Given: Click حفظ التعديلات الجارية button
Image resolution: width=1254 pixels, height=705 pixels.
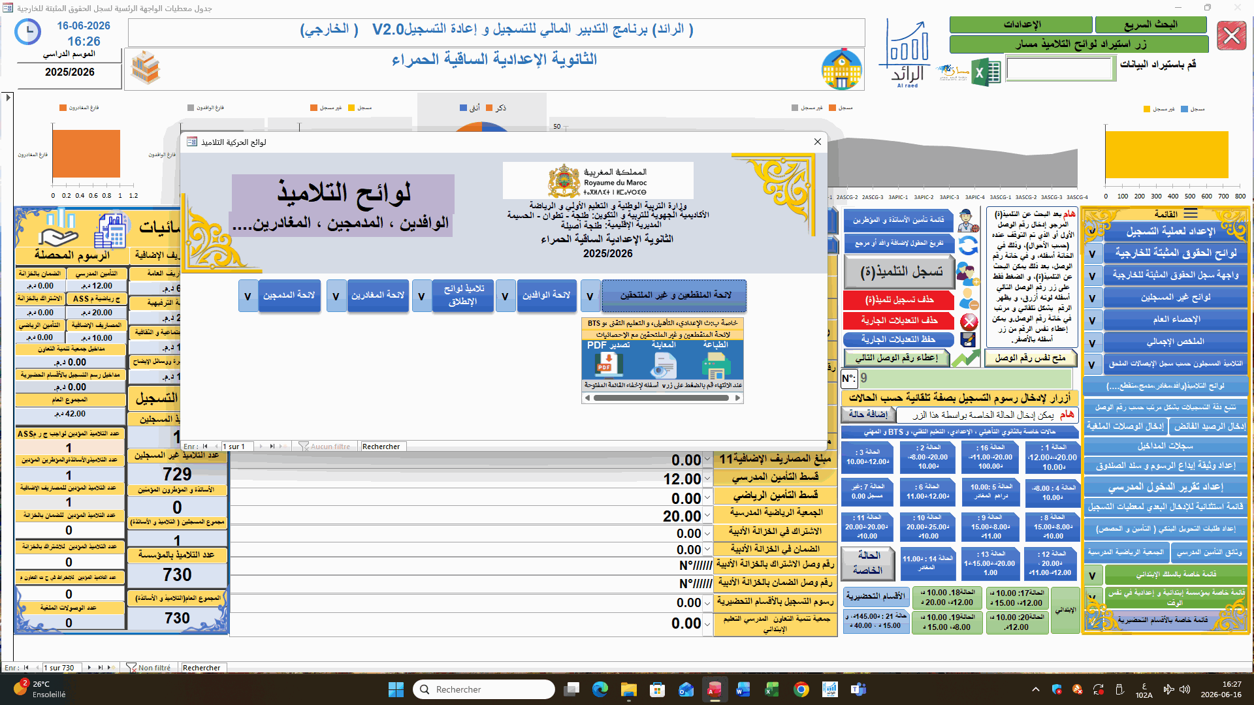Looking at the screenshot, I should 899,339.
